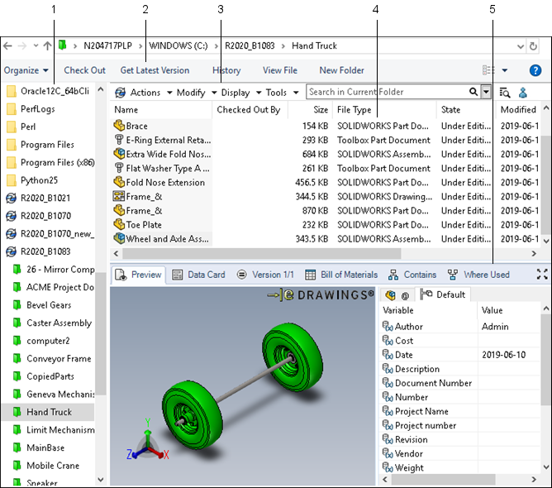
Task: Click the folder tree vertical scrollbar
Action: coord(100,333)
